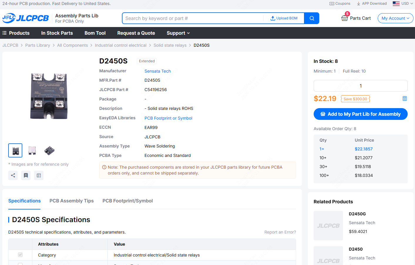Screen dimensions: 415x265
Task: Open the Products hamburger menu
Action: pyautogui.click(x=4, y=33)
